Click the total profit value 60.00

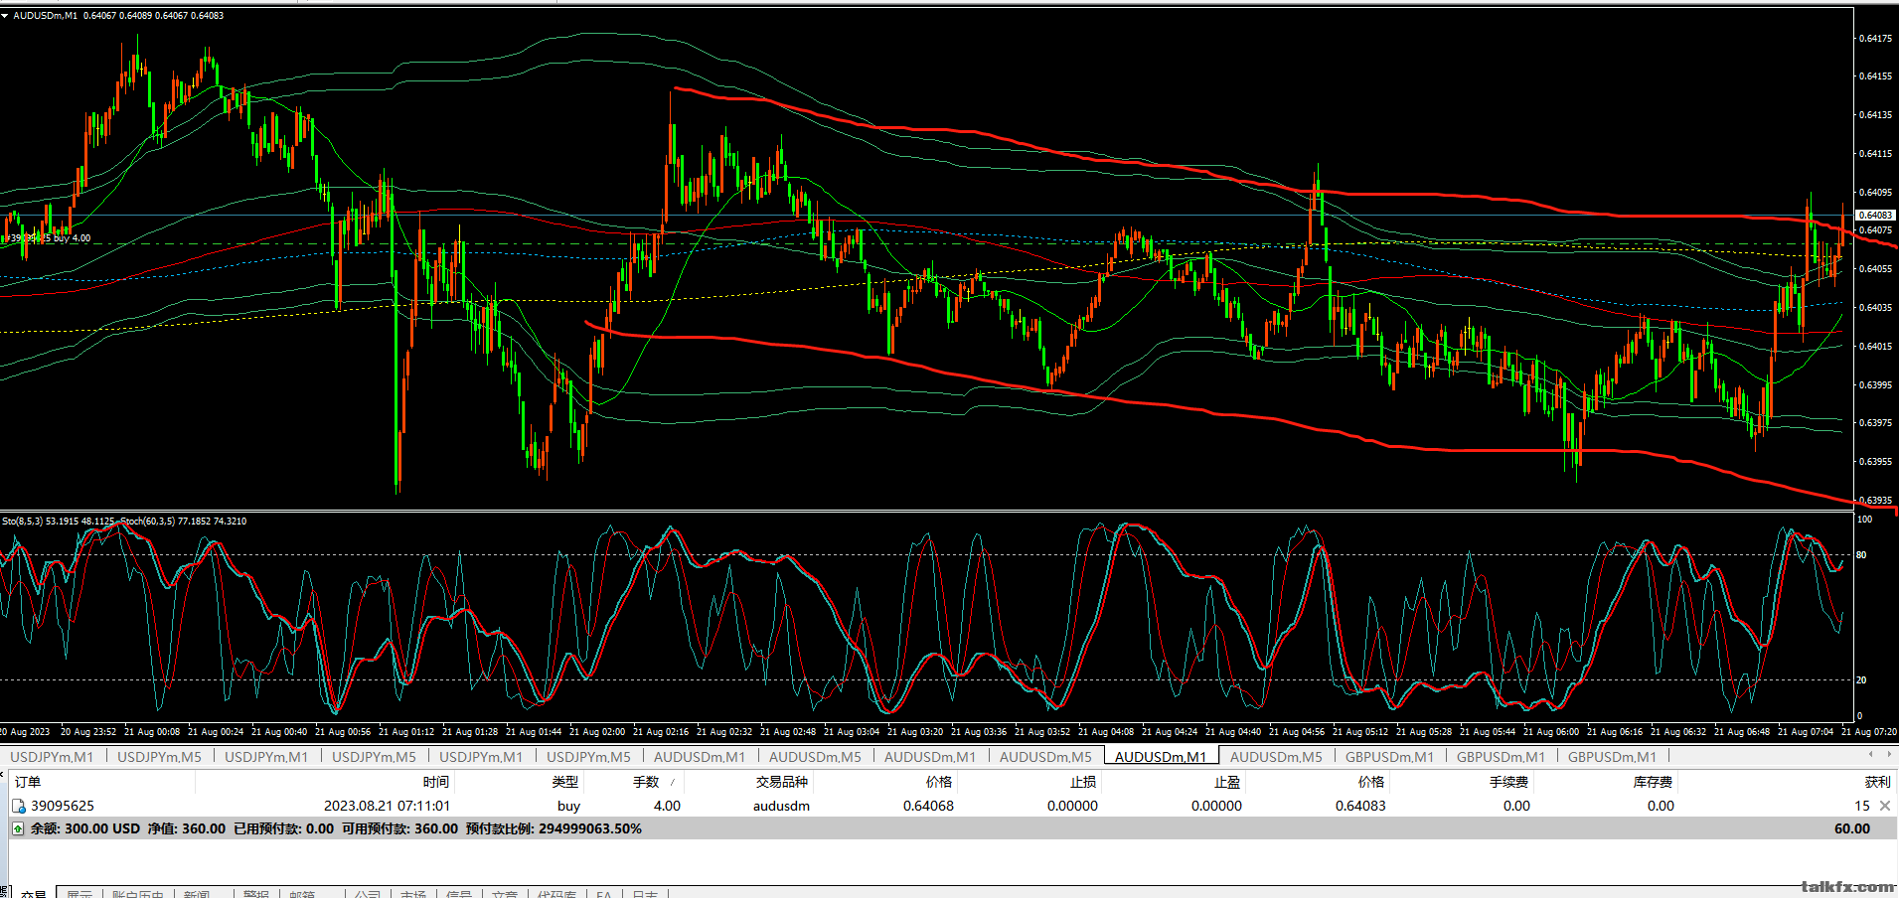coord(1851,828)
